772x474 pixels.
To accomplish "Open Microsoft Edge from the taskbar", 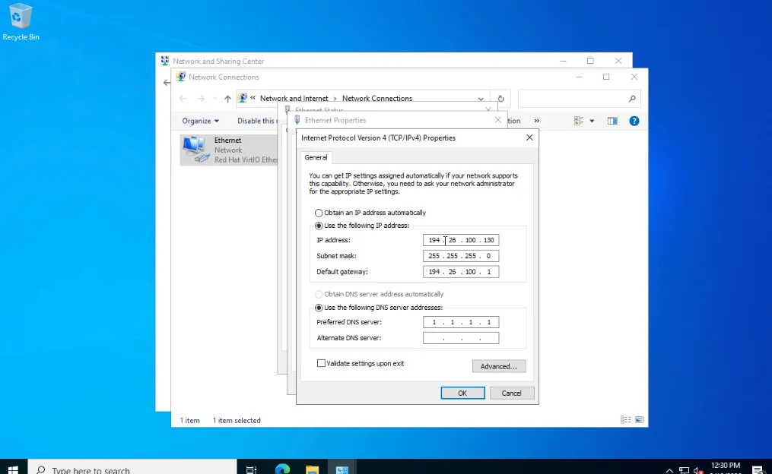I will (281, 469).
